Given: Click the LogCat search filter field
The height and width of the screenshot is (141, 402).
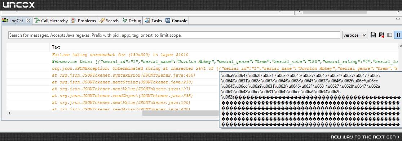Looking at the screenshot, I should pyautogui.click(x=174, y=35).
